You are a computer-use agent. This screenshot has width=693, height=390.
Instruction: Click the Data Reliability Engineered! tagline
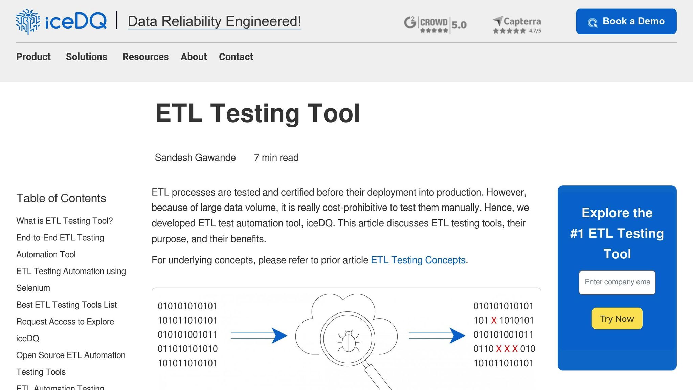tap(214, 21)
